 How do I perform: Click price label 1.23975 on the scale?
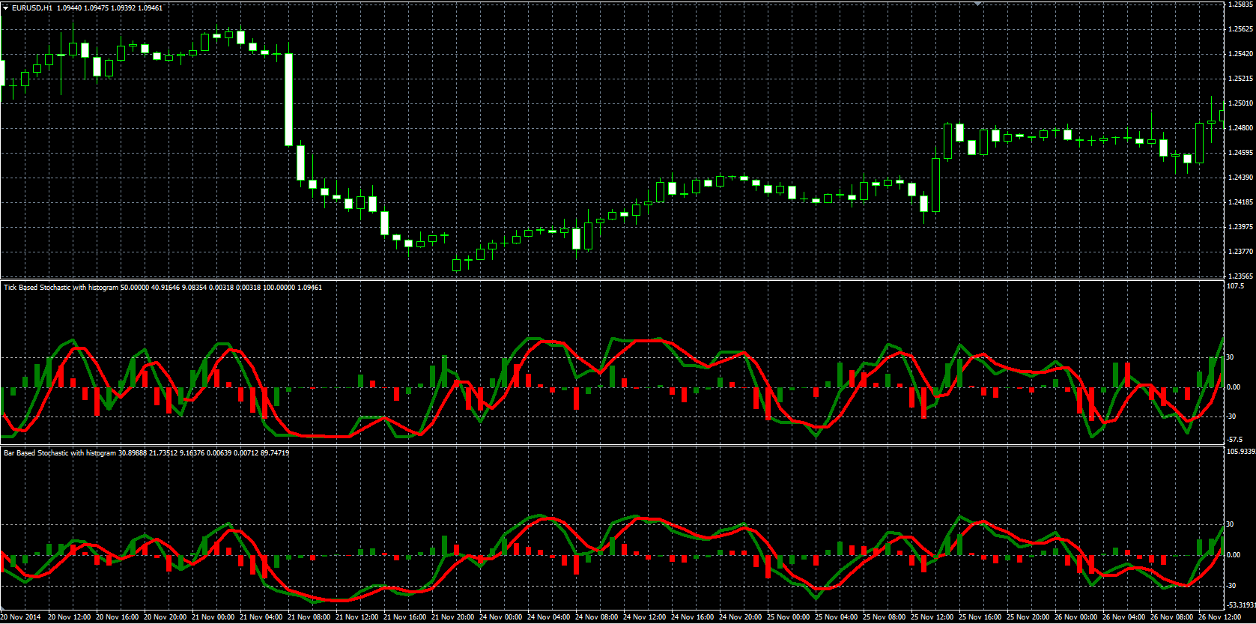pos(1240,227)
